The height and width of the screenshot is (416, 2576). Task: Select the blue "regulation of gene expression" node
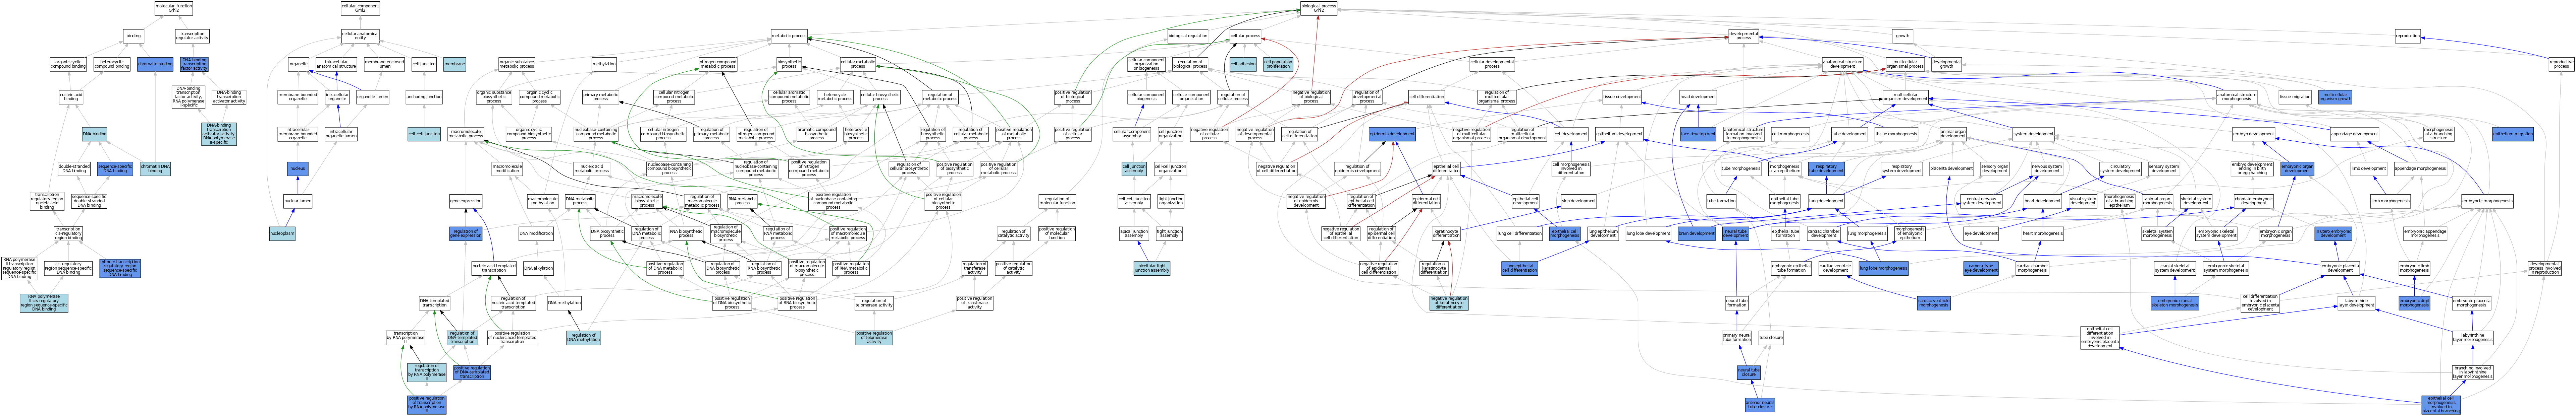466,233
